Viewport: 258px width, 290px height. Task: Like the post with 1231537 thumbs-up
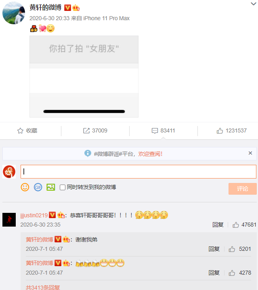click(x=231, y=130)
